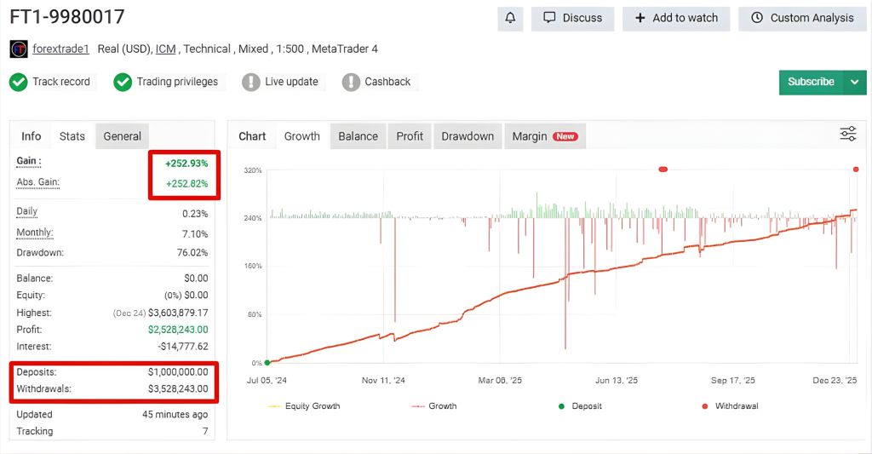Click the red withdrawal marker atop chart
Viewport: 872px width, 454px height.
tap(663, 170)
